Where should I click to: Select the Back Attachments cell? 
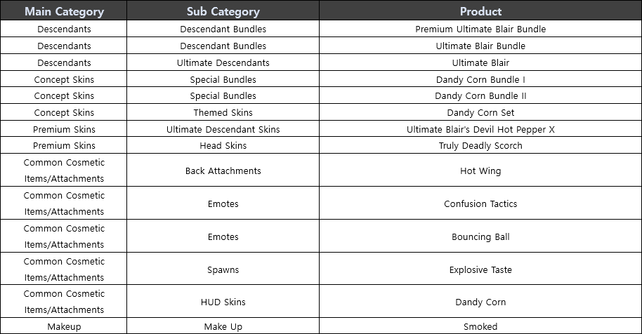(x=223, y=171)
